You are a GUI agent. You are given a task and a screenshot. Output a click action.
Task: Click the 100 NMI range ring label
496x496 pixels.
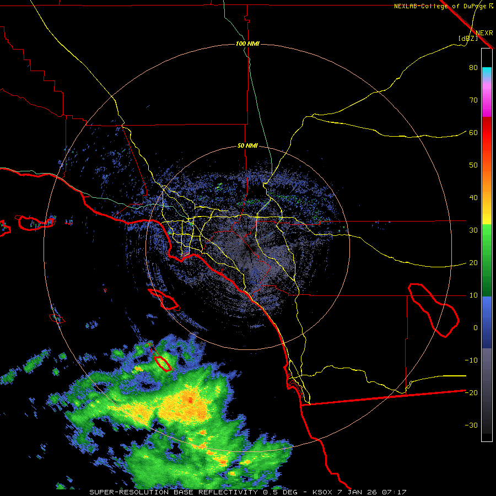tap(247, 44)
